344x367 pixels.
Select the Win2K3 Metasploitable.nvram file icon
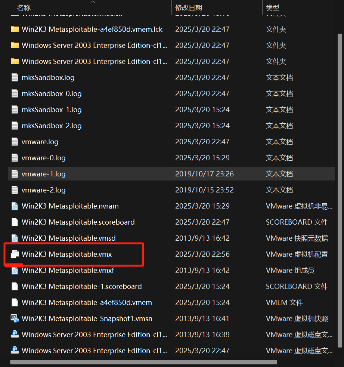point(15,206)
